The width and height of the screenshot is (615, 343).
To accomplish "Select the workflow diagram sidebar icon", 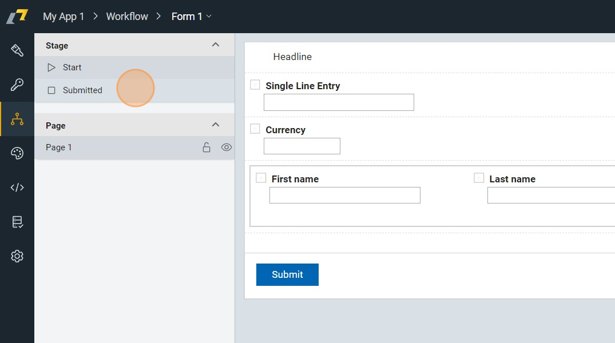I will pyautogui.click(x=17, y=119).
